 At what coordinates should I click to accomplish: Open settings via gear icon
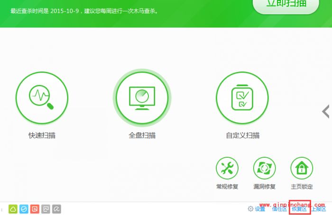point(250,209)
